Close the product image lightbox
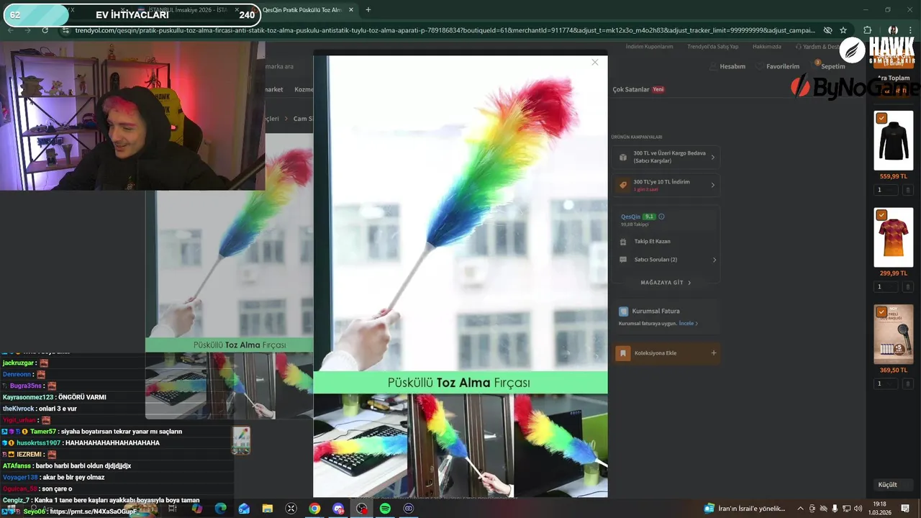 [x=594, y=63]
